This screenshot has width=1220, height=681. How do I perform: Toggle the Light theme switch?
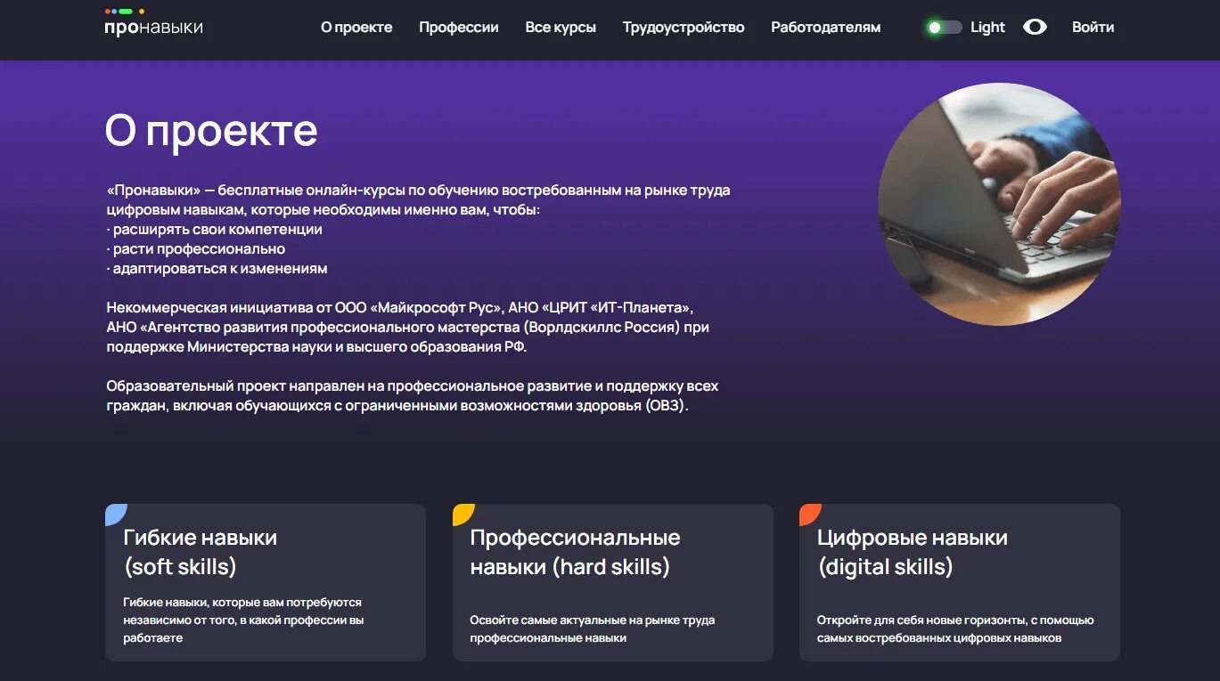pyautogui.click(x=942, y=27)
